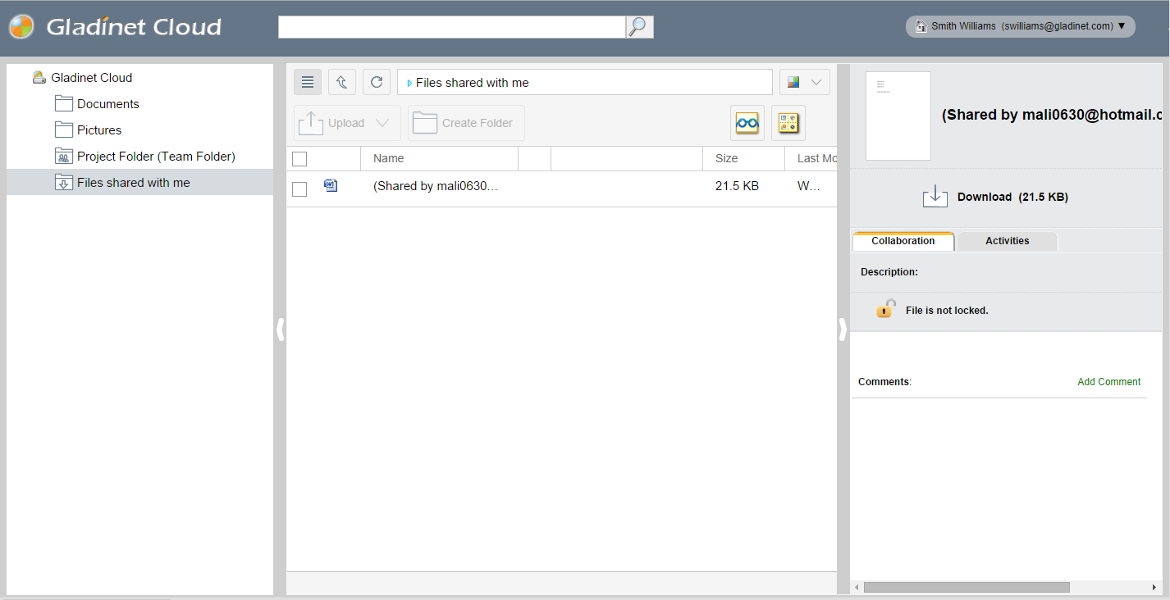This screenshot has height=600, width=1170.
Task: Select Files shared with me tree item
Action: [x=139, y=182]
